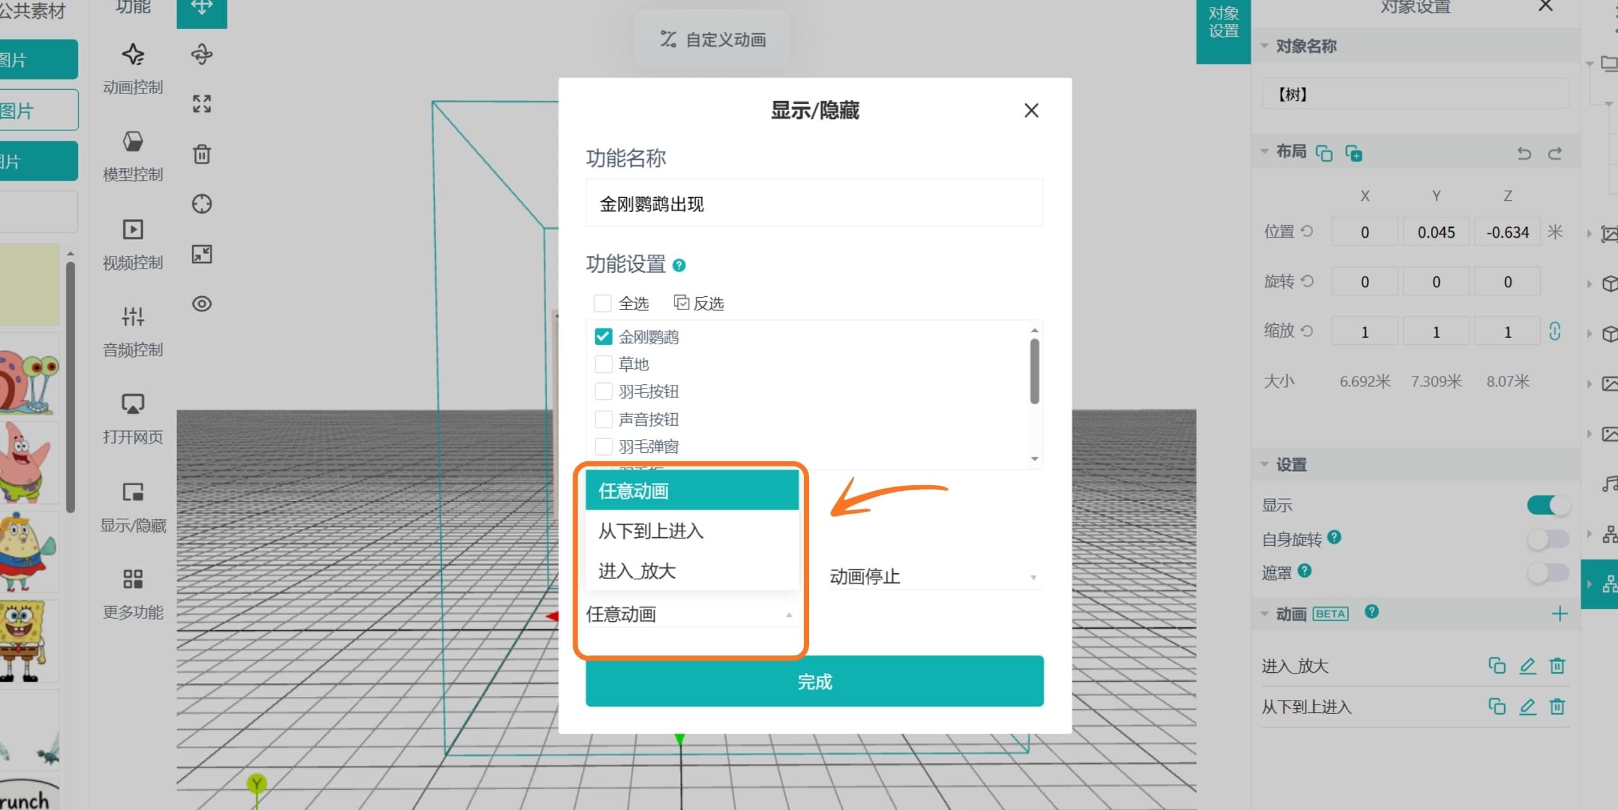
Task: Open the 视频控制 video control function
Action: point(133,244)
